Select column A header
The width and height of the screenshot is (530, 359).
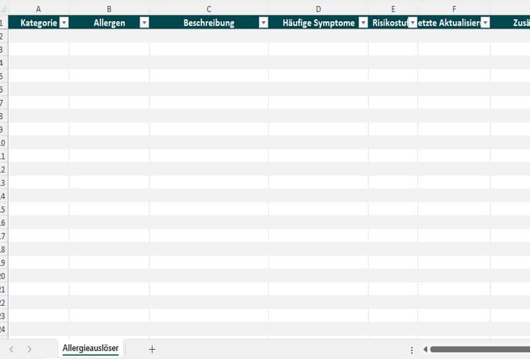pos(38,9)
